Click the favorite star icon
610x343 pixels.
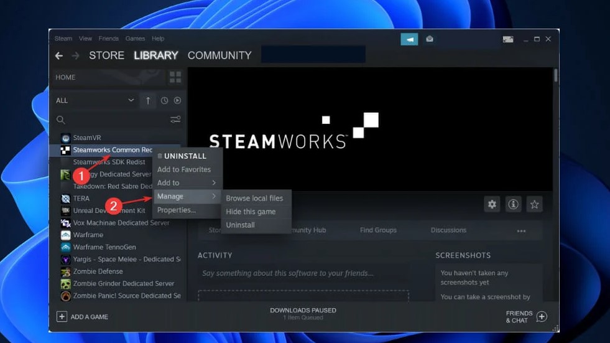pyautogui.click(x=535, y=204)
